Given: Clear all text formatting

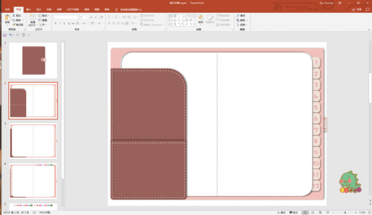Looking at the screenshot, I should coord(102,18).
